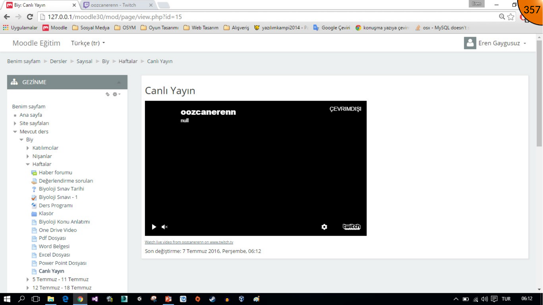Open One Drive Video page
This screenshot has height=305, width=543.
tap(58, 230)
